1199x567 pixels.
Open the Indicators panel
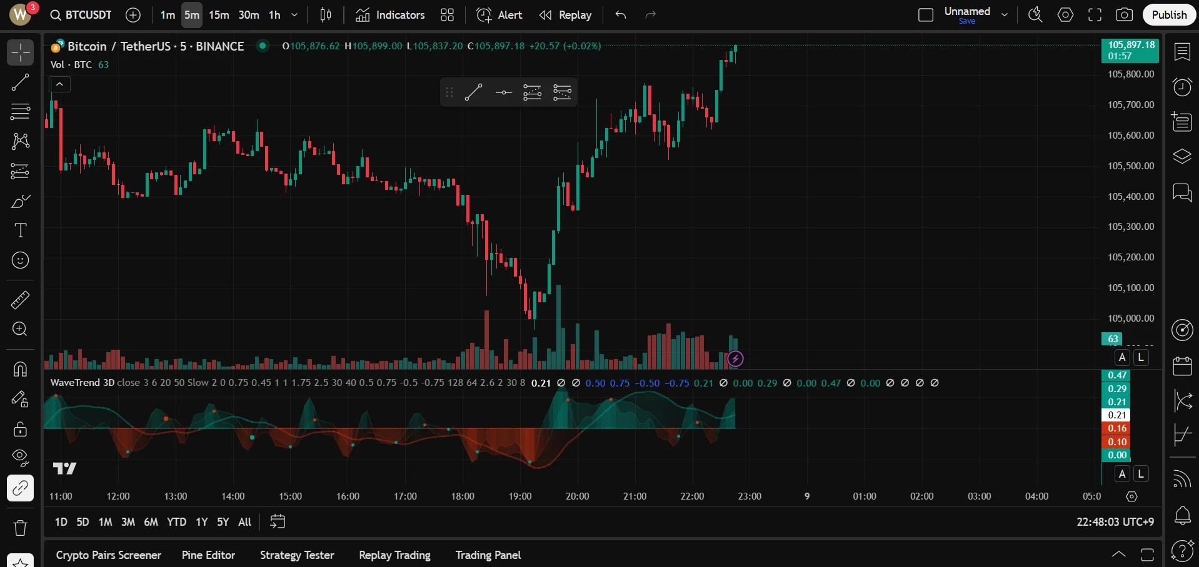click(x=390, y=15)
